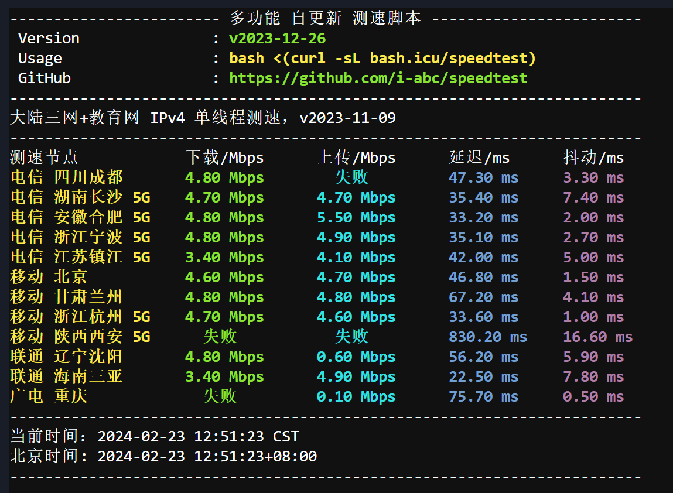The width and height of the screenshot is (673, 493).
Task: Click upload 0.60 Mbps for 辽宁沈阳
Action: click(356, 357)
